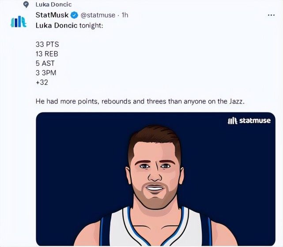Select the 3 3PM stat line
This screenshot has width=283, height=247.
[x=46, y=72]
